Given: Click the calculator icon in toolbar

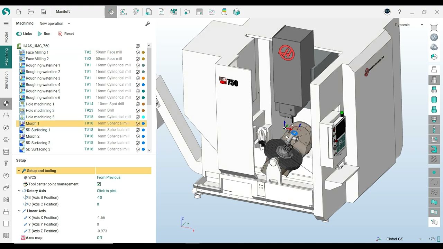Looking at the screenshot, I should click(x=199, y=12).
